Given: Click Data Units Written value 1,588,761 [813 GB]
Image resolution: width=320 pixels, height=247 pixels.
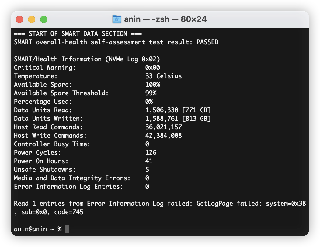Looking at the screenshot, I should pos(178,119).
